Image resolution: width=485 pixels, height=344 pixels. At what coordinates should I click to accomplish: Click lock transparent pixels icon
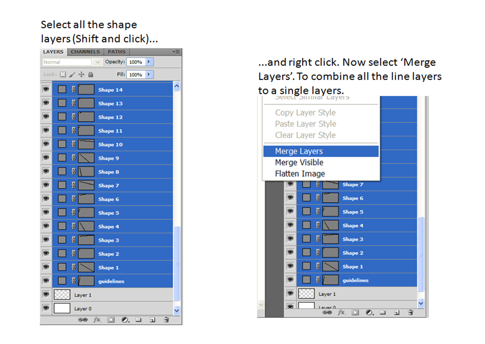point(63,74)
